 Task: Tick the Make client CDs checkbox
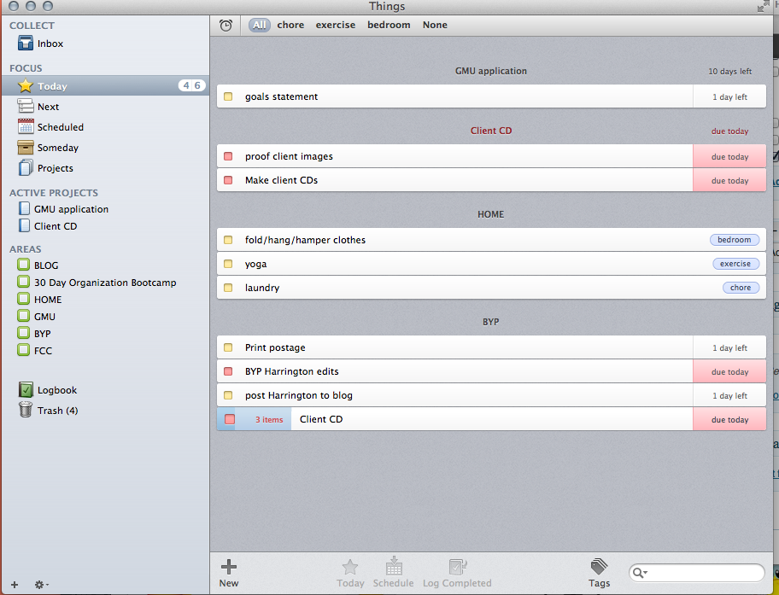tap(228, 181)
